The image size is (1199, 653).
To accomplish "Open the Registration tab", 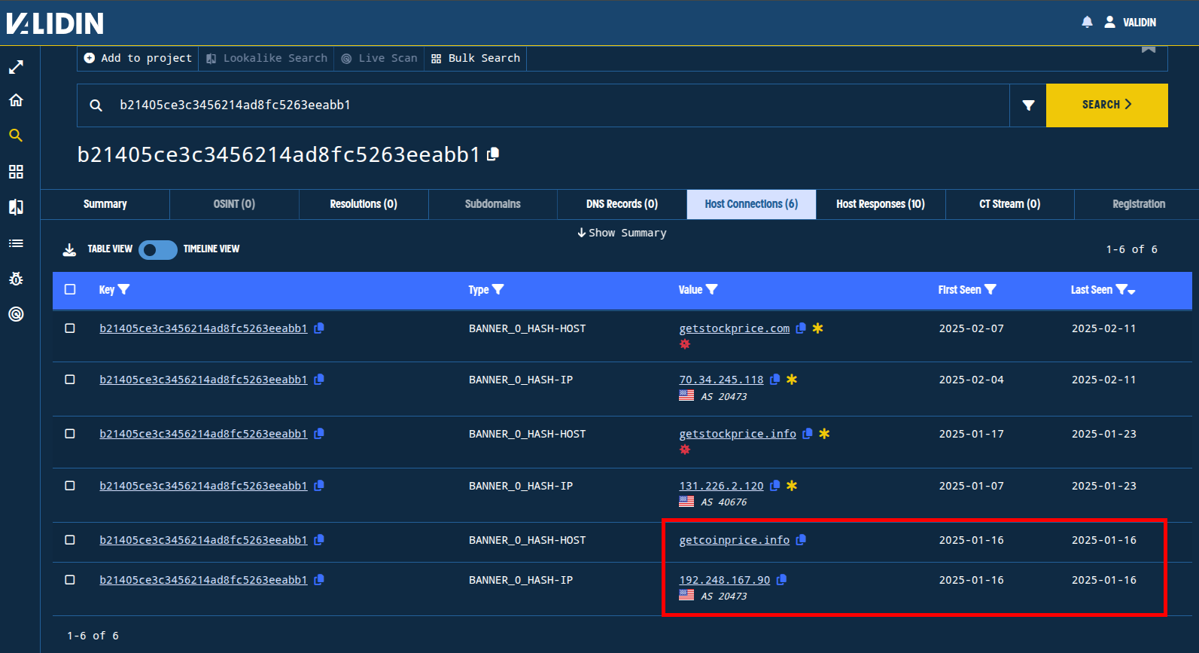I will coord(1138,204).
